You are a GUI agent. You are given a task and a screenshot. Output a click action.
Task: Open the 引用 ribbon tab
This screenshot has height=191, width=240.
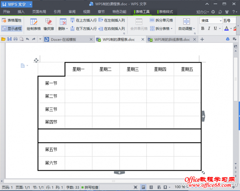pyautogui.click(x=57, y=12)
